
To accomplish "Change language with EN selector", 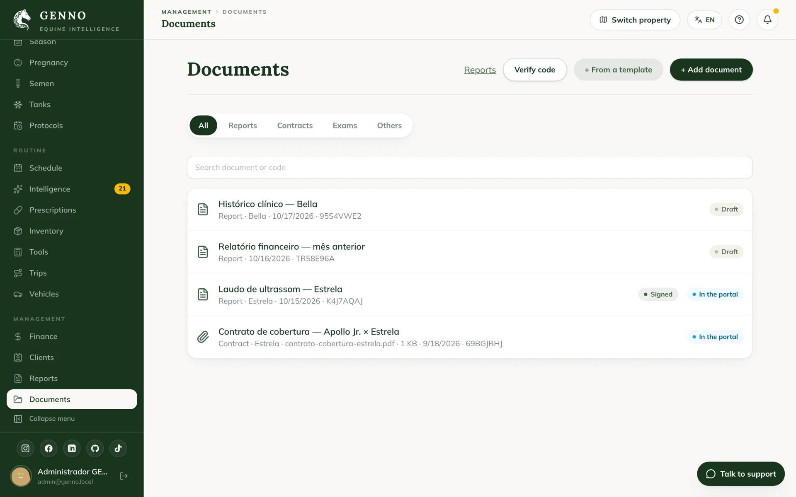I will point(704,19).
